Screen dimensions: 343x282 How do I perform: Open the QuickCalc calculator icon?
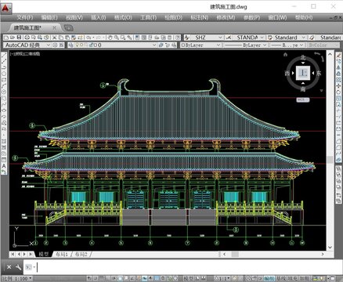(x=170, y=38)
